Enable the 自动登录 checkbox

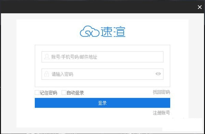(64, 93)
